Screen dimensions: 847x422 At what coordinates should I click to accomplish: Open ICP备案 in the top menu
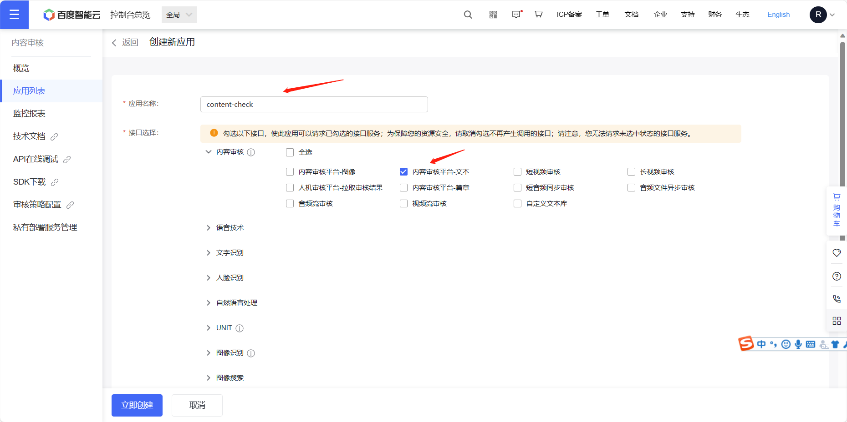tap(569, 15)
